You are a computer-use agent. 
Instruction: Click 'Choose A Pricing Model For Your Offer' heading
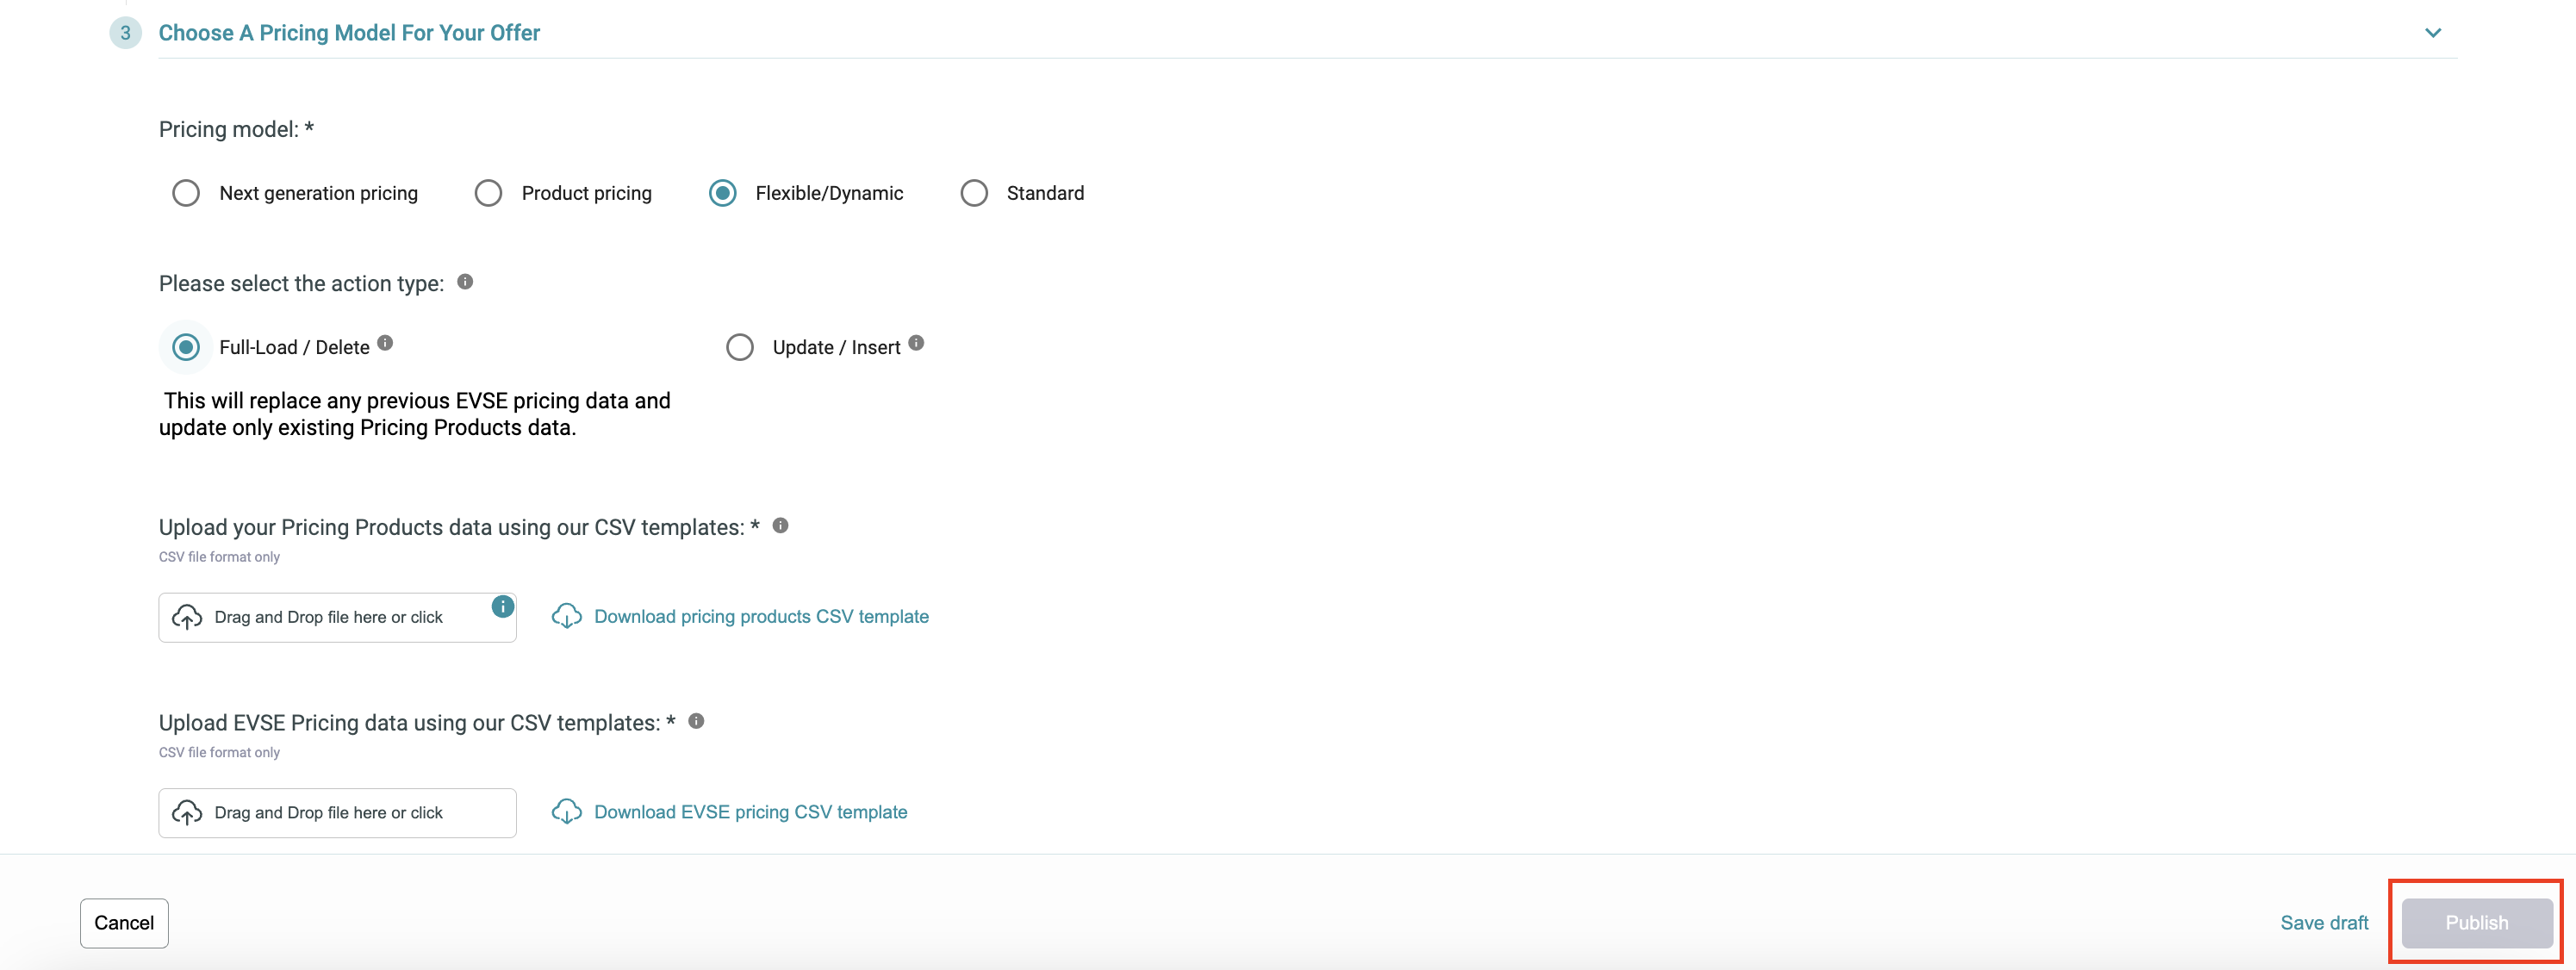(349, 33)
